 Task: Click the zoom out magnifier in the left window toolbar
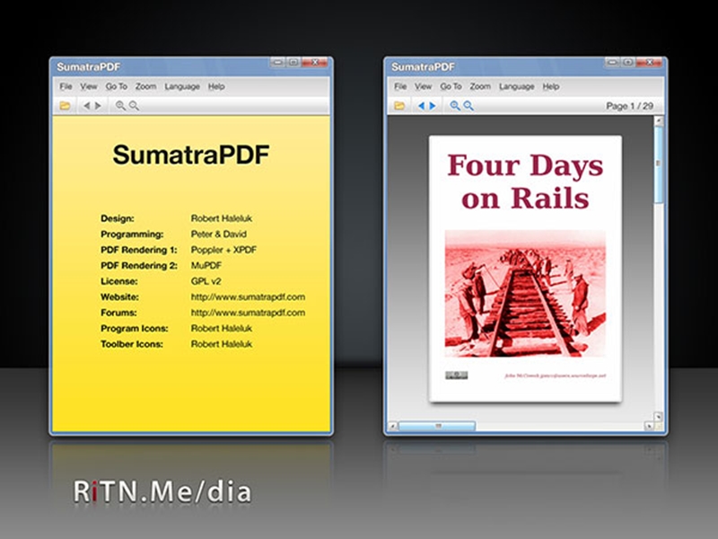point(134,106)
